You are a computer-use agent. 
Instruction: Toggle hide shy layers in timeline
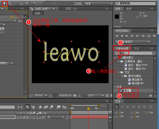[40, 107]
